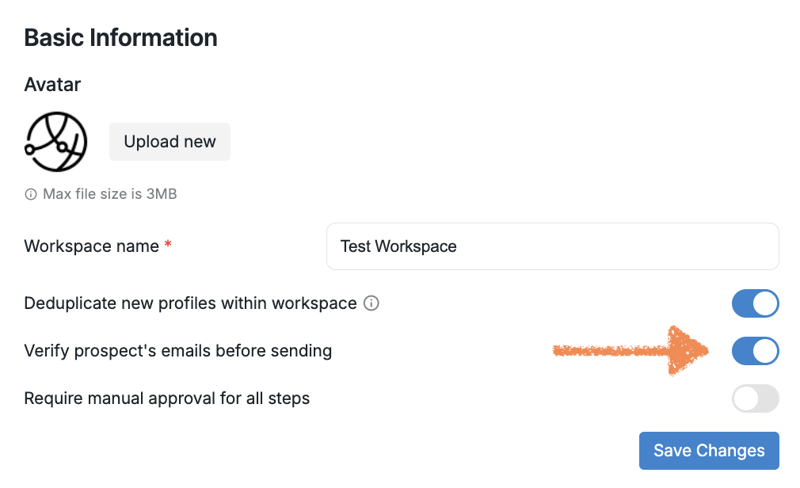800x488 pixels.
Task: Click 'Require manual approval for all steps' label
Action: [x=167, y=398]
